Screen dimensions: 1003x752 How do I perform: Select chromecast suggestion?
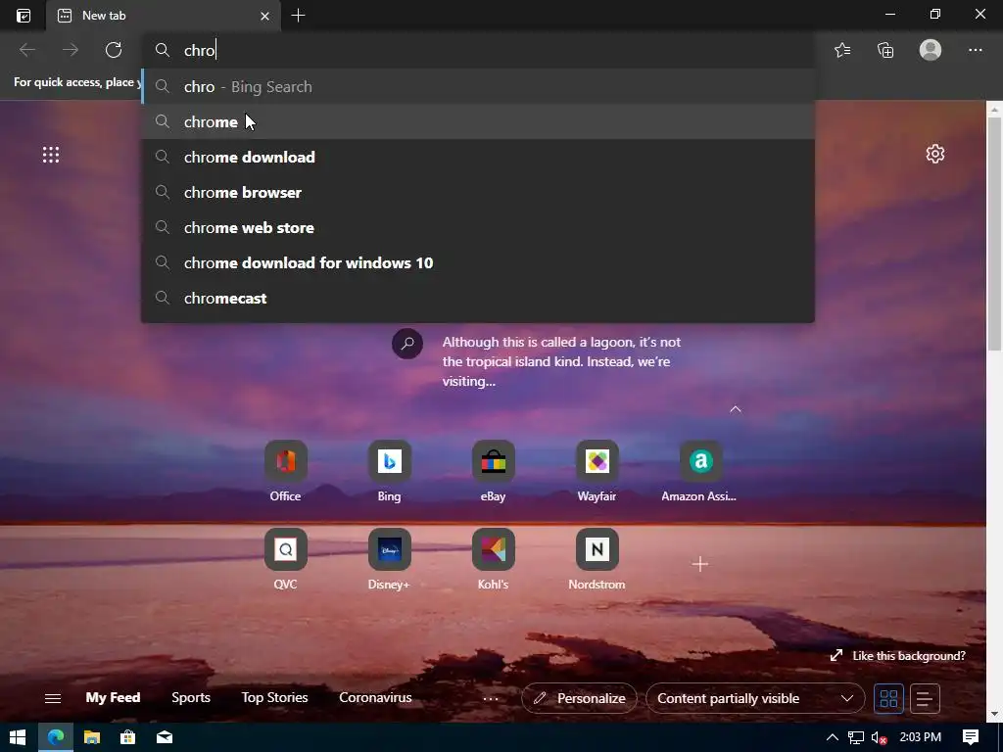point(478,298)
